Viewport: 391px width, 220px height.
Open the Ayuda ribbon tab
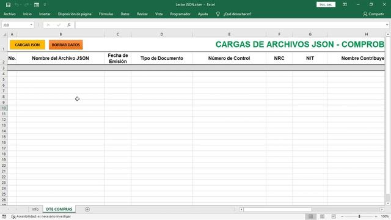tap(203, 14)
